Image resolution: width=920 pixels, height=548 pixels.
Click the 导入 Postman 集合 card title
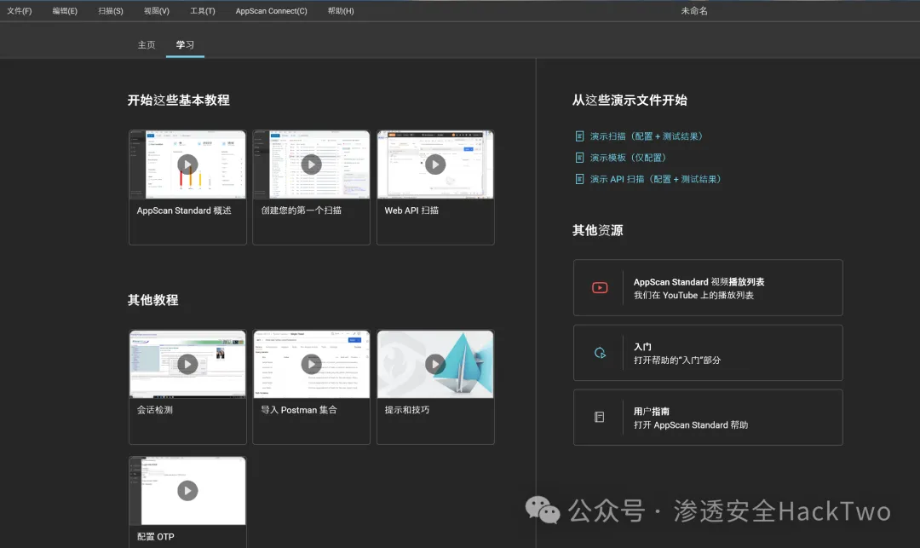point(299,410)
